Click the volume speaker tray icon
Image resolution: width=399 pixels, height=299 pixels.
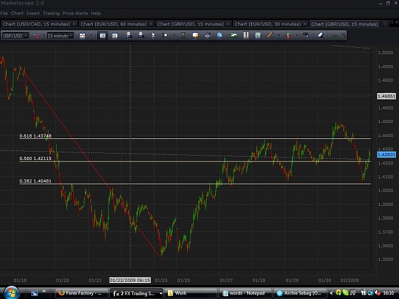coord(378,293)
